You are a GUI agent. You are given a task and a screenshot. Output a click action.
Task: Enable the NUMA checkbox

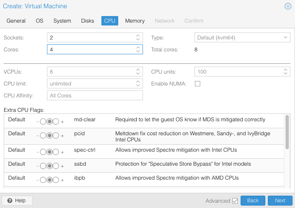197,83
